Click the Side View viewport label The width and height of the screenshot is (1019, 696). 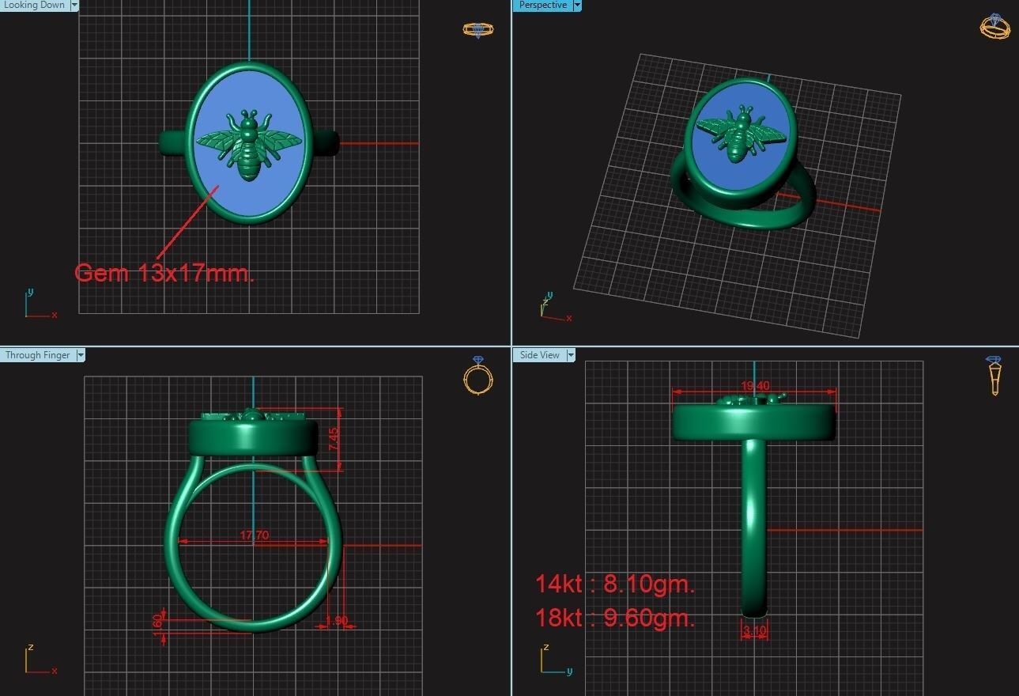[540, 355]
